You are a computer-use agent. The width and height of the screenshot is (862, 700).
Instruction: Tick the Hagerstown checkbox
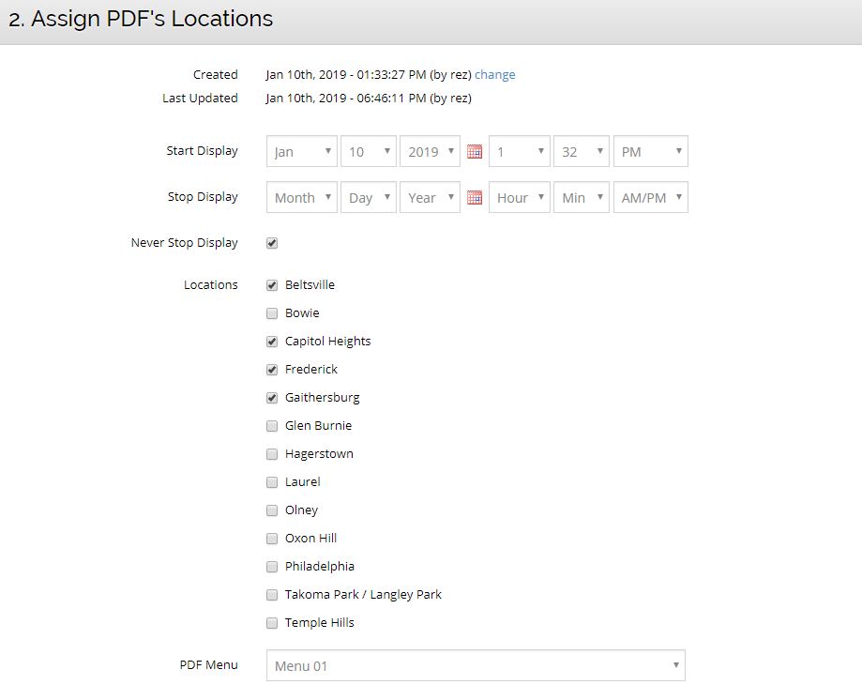272,454
